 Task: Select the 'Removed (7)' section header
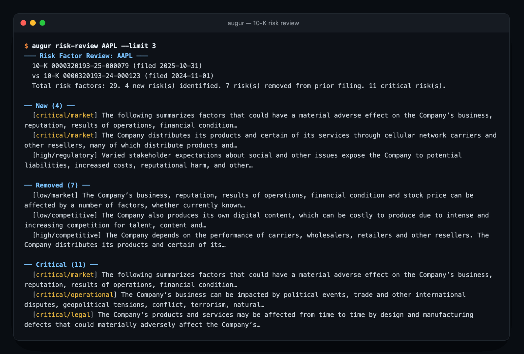tap(57, 185)
